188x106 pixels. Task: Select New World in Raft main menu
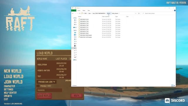pyautogui.click(x=13, y=71)
